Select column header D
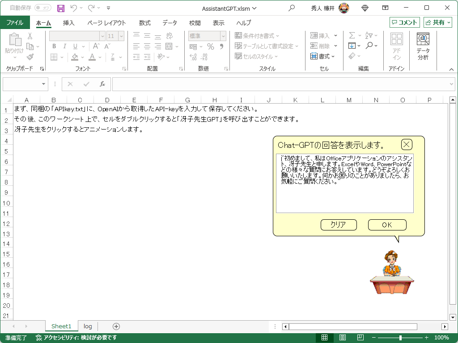This screenshot has width=458, height=343. pos(107,100)
